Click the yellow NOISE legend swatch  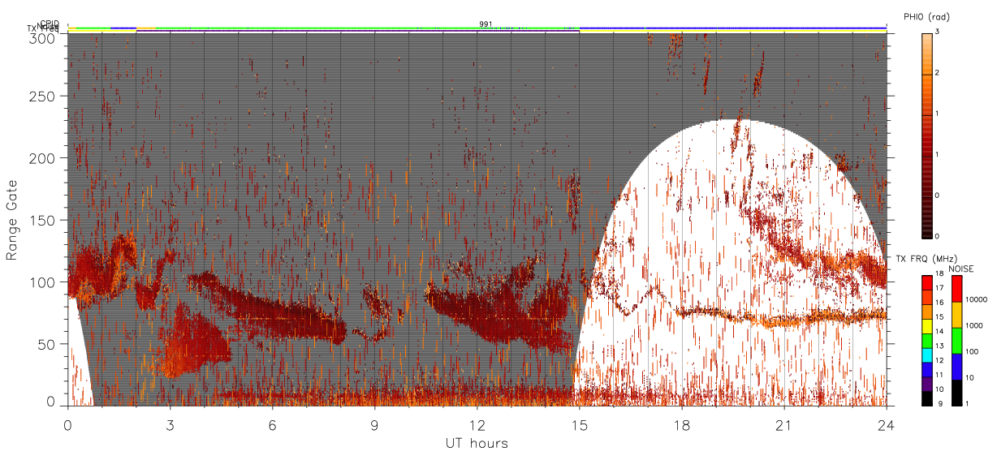pos(956,315)
